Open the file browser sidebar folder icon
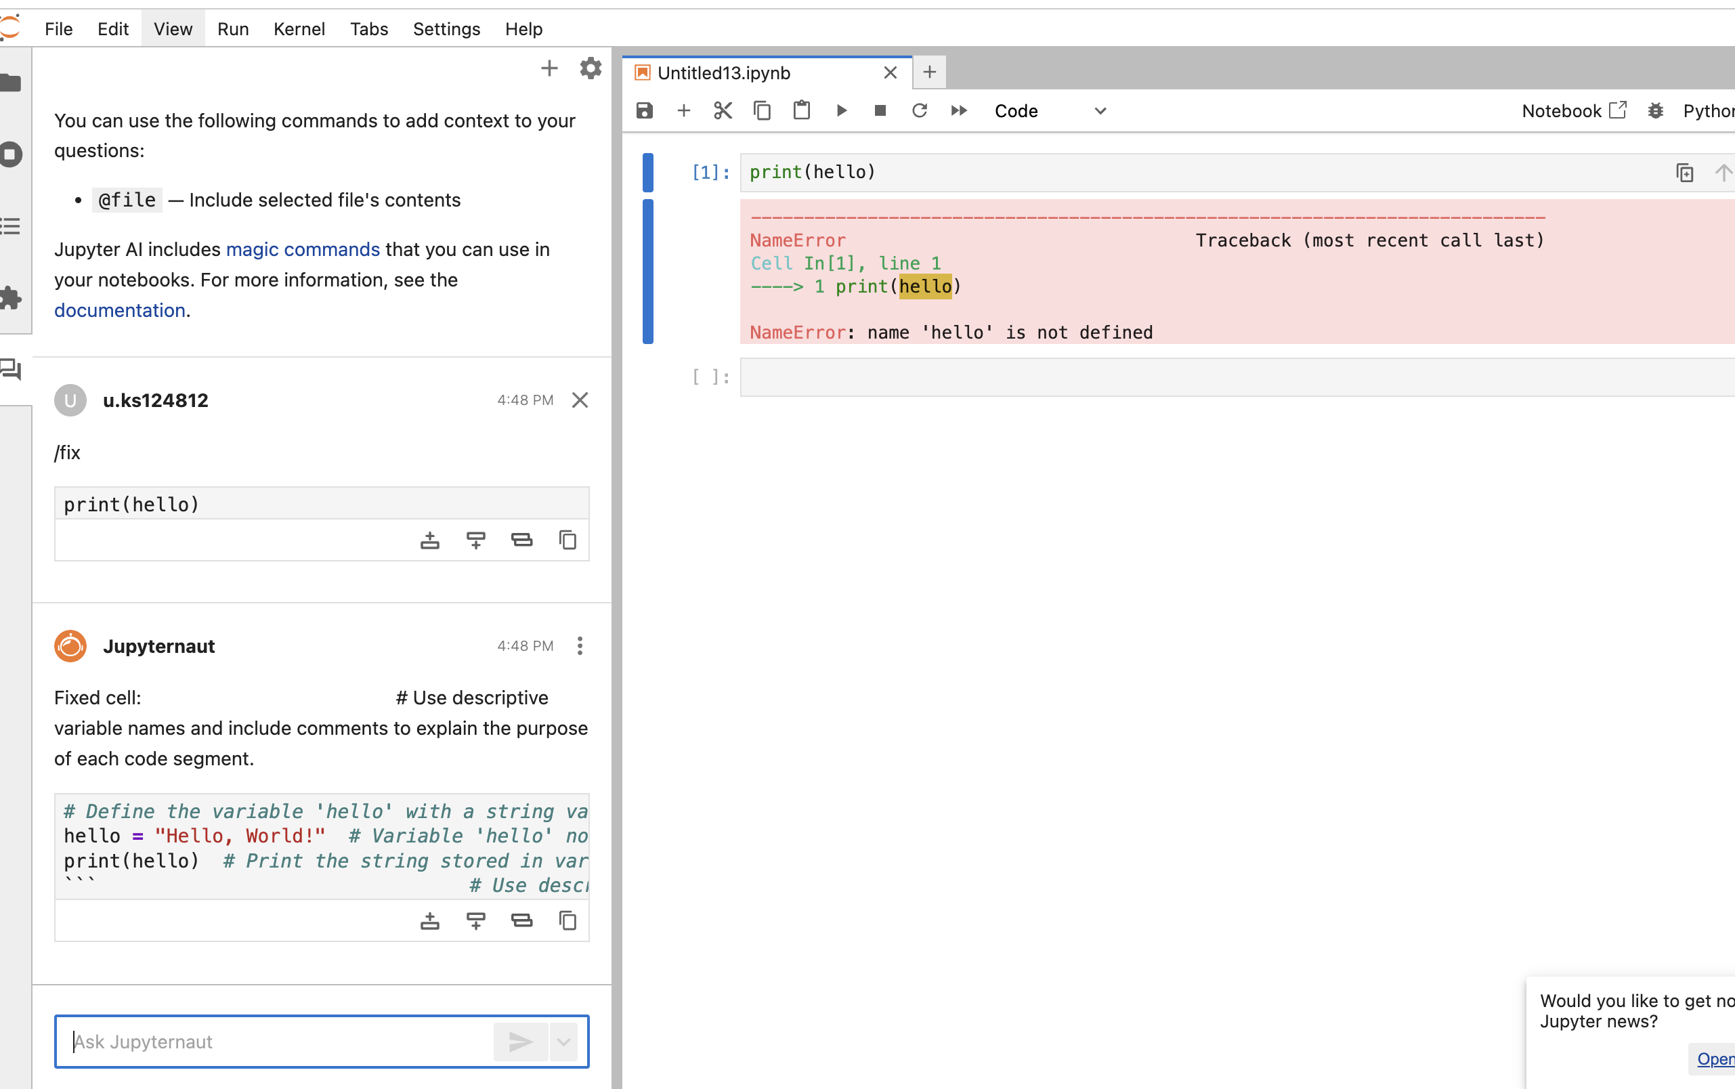The image size is (1735, 1089). (x=12, y=83)
